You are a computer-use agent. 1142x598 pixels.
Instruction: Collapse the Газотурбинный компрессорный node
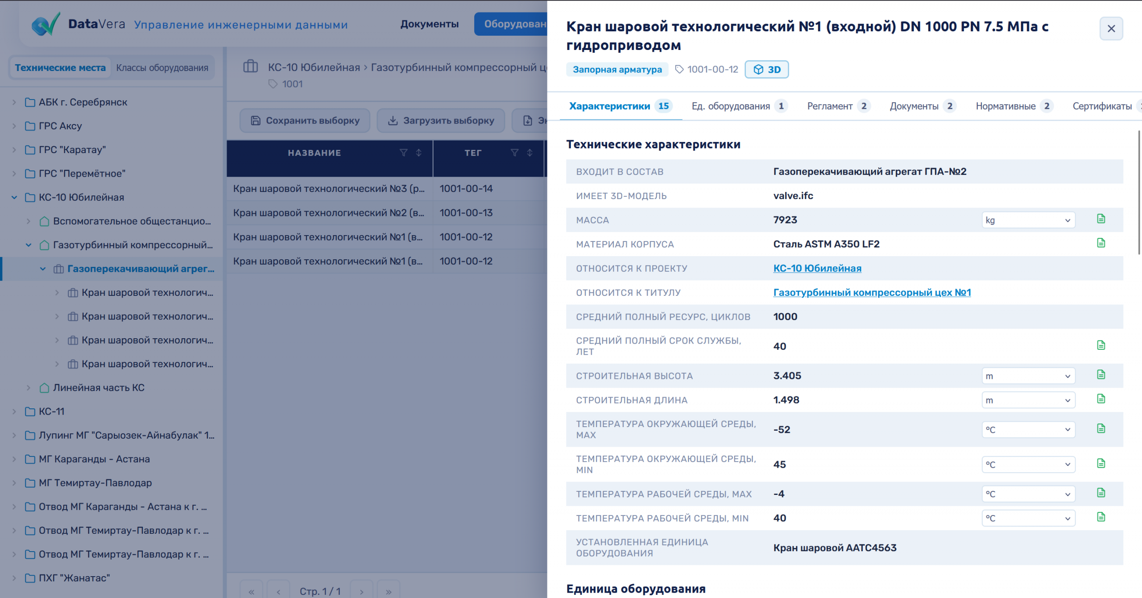(x=28, y=245)
